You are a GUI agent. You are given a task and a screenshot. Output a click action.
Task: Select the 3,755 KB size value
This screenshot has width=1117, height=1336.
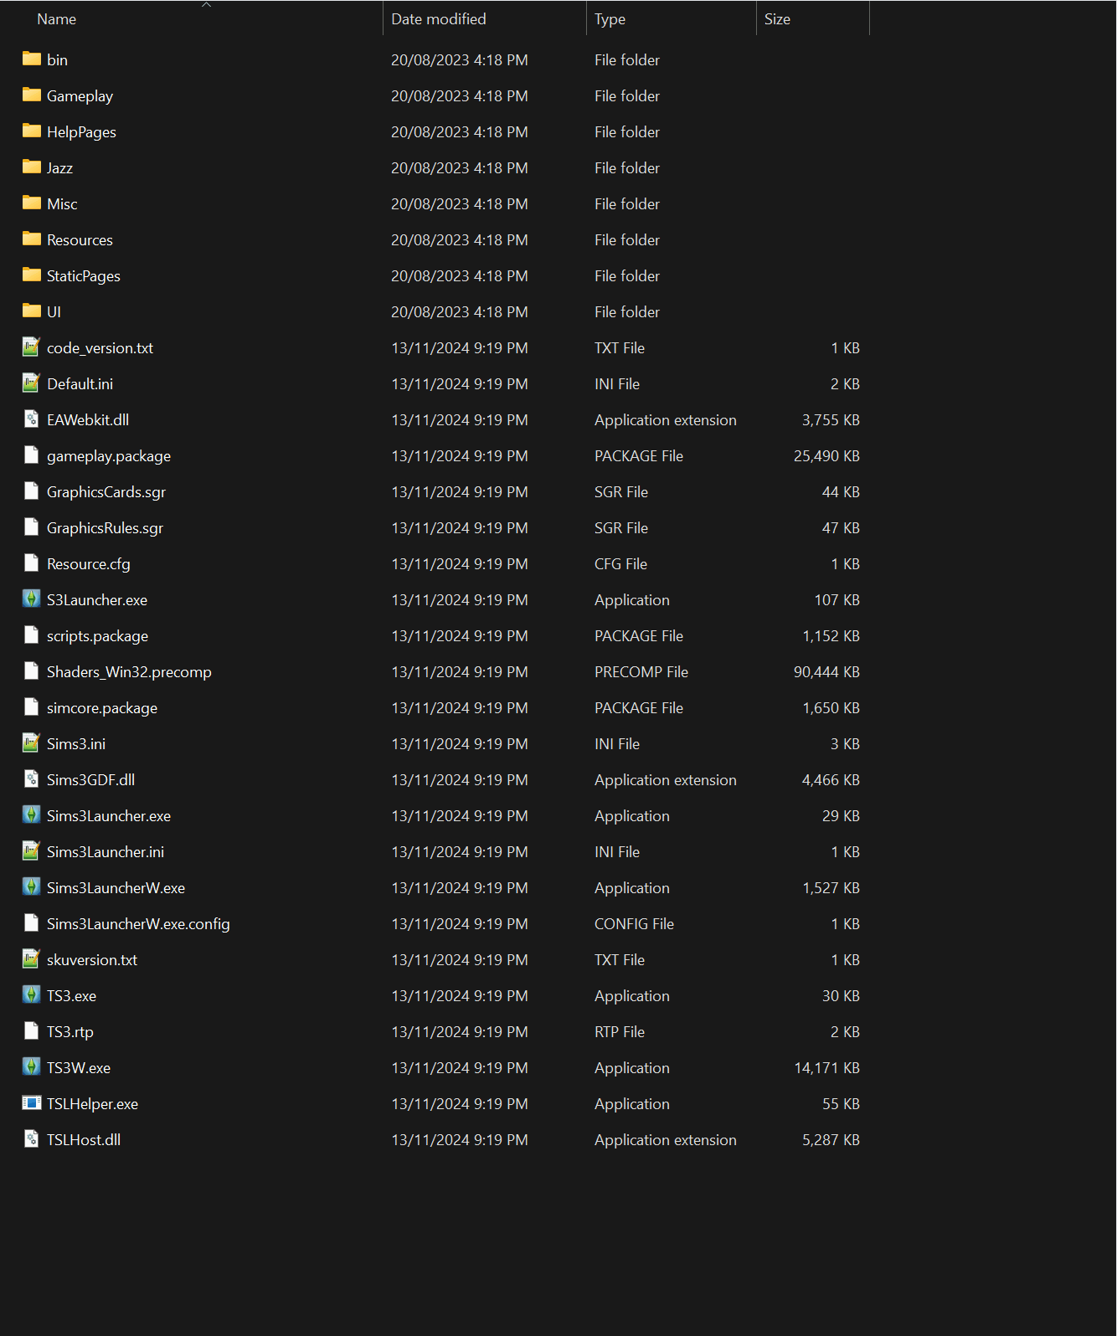point(831,419)
